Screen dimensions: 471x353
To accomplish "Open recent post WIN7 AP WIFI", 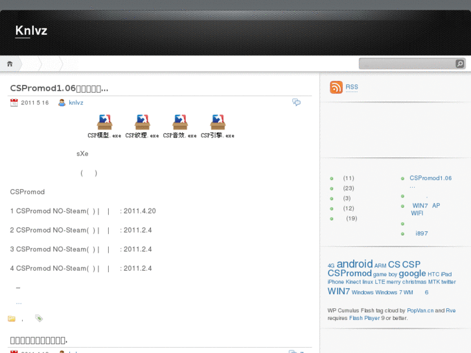I will point(426,209).
